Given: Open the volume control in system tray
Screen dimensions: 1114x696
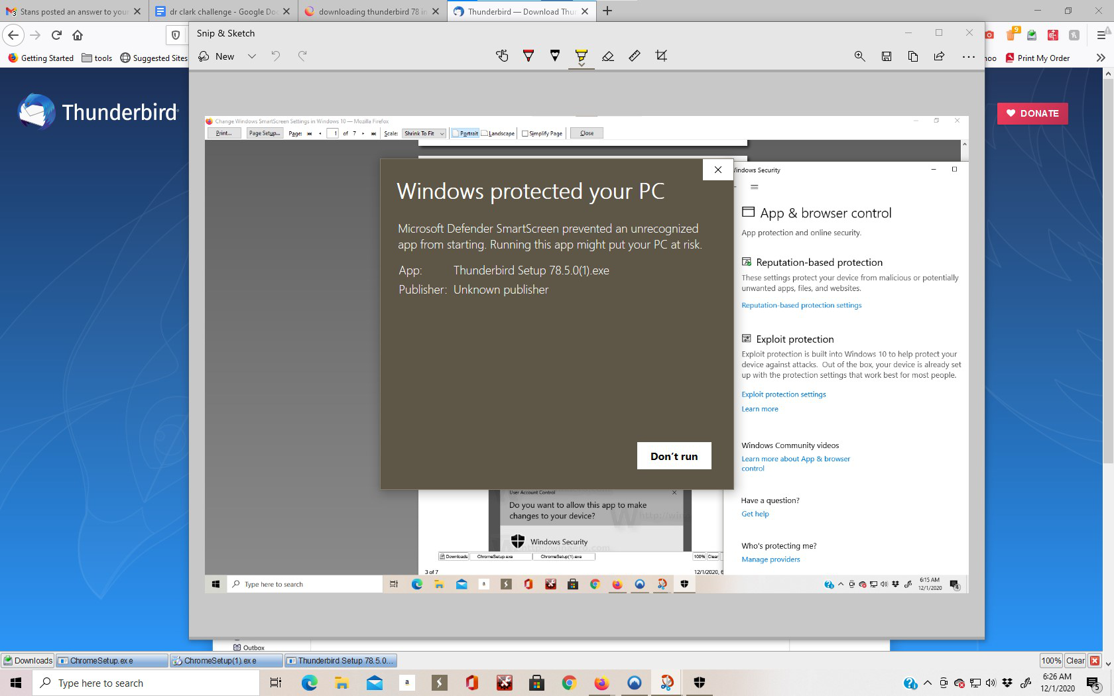Looking at the screenshot, I should click(x=991, y=683).
